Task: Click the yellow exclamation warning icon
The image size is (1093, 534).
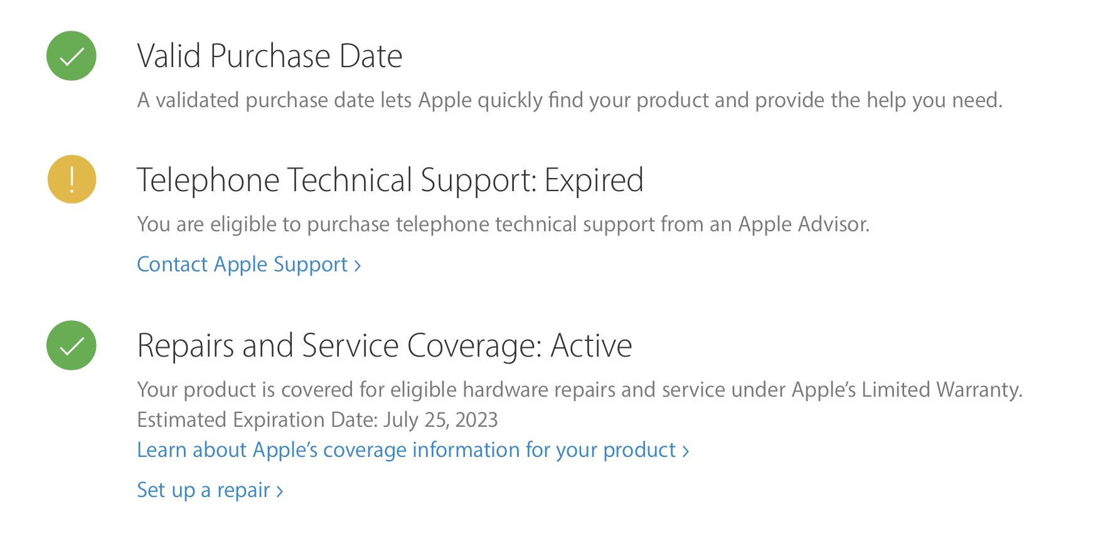Action: click(72, 179)
